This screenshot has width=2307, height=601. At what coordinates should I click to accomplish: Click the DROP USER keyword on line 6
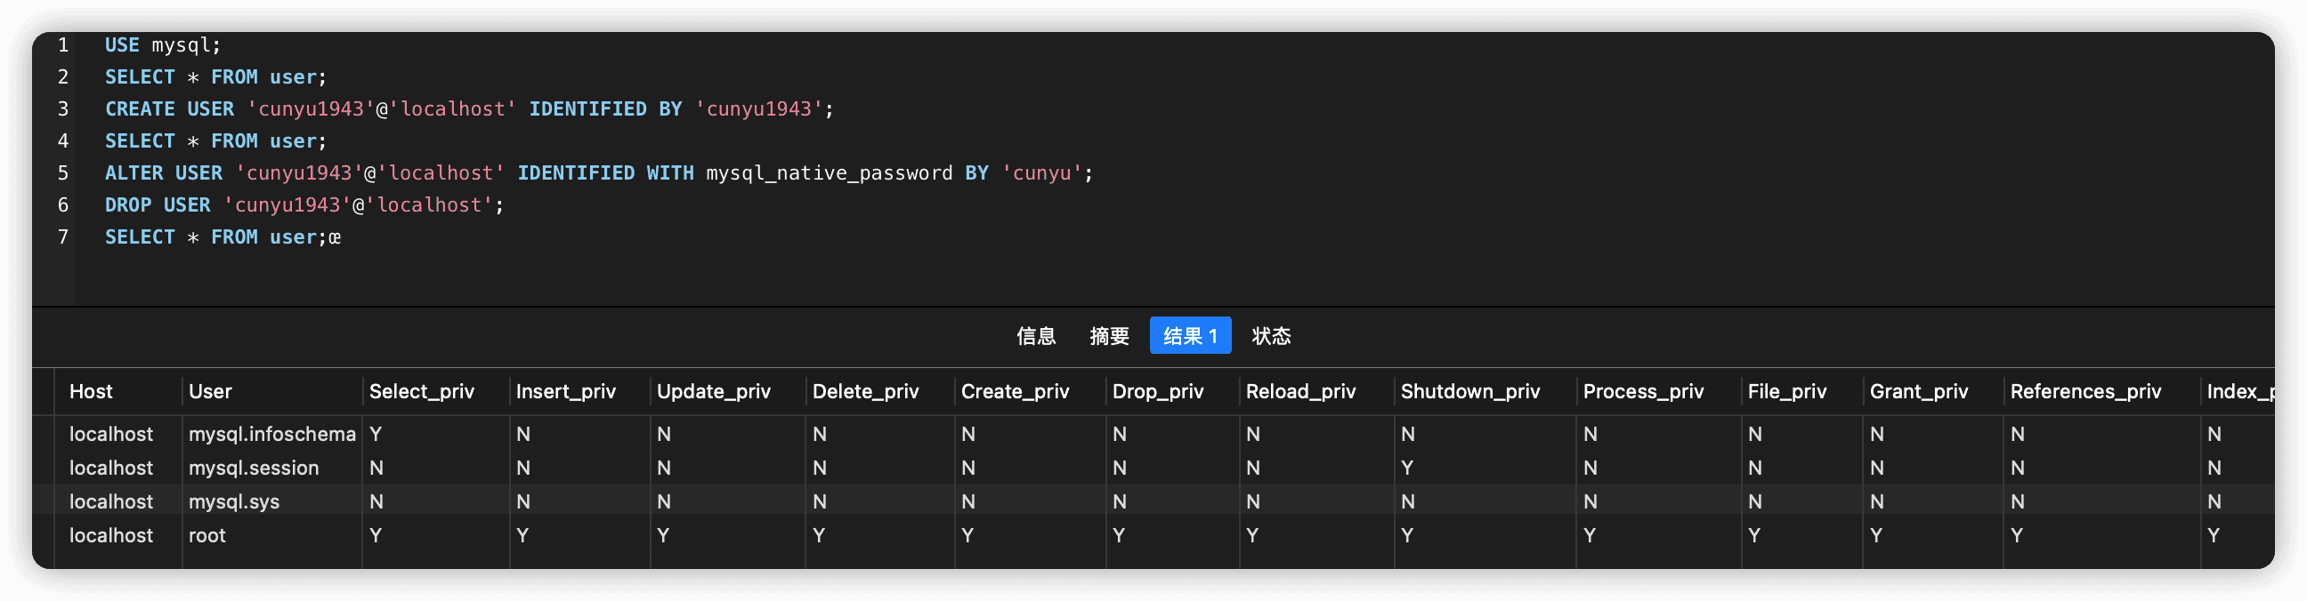point(158,204)
